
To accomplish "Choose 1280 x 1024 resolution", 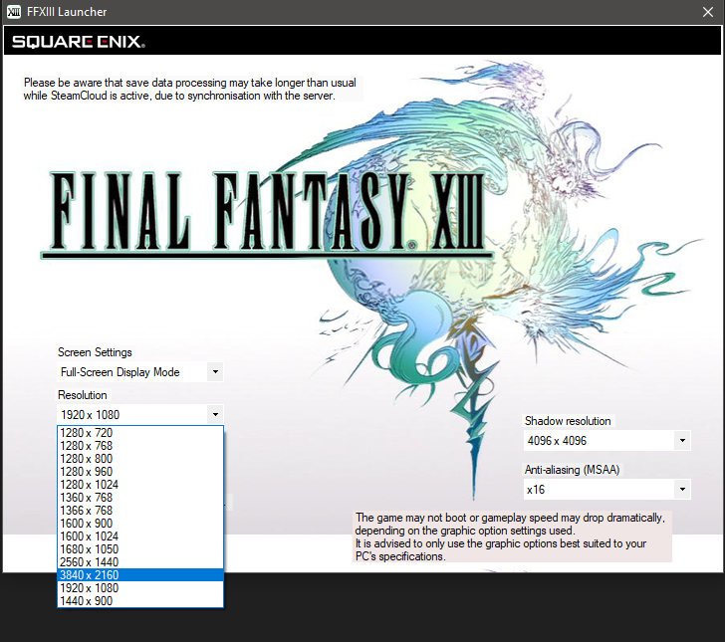I will click(140, 485).
